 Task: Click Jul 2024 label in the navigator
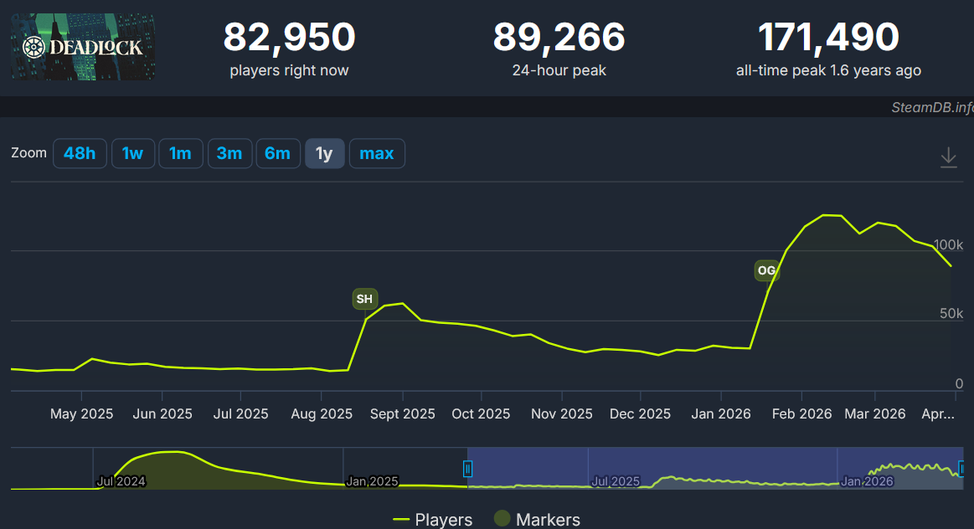click(x=121, y=481)
